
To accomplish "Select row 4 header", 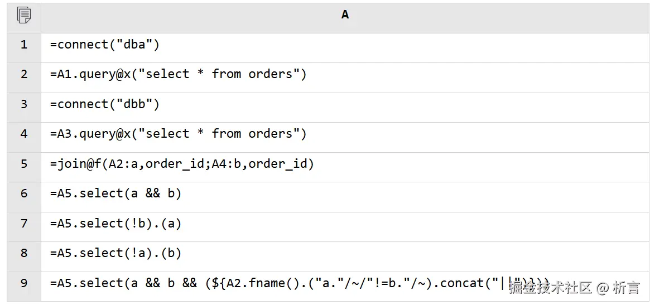I will click(24, 134).
